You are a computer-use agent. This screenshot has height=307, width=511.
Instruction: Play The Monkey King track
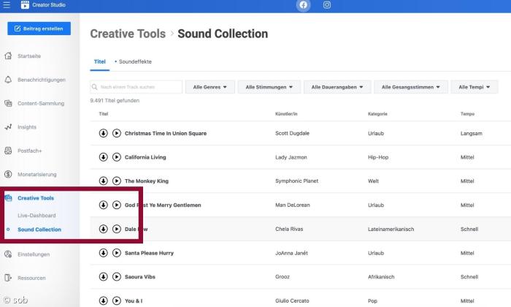coord(116,181)
